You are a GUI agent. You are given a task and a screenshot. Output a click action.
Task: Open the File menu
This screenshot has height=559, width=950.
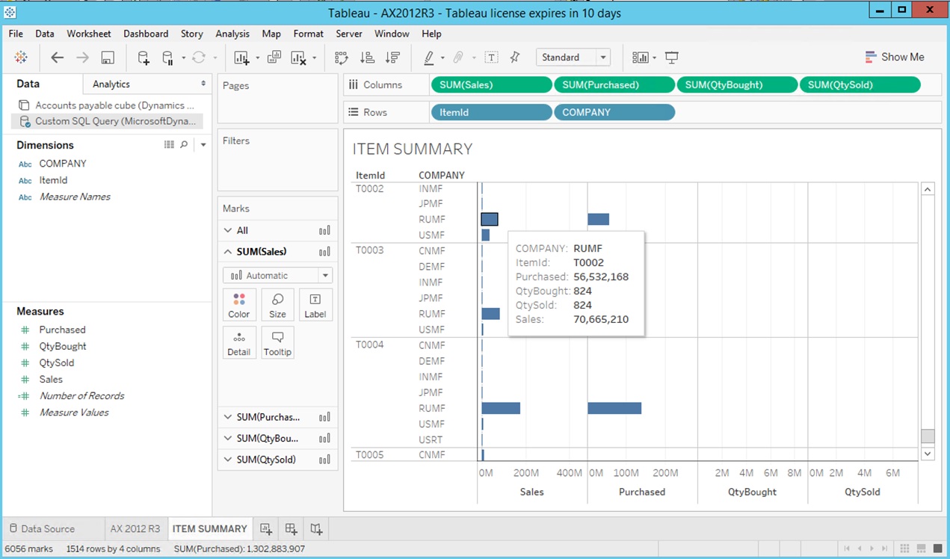point(16,34)
